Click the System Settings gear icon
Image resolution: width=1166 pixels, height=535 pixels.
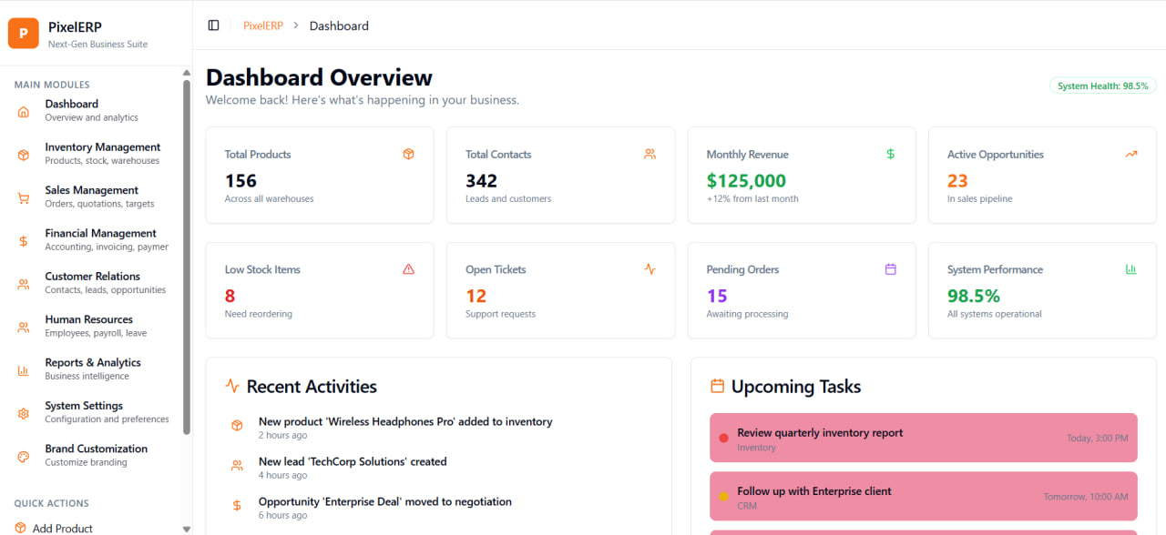(24, 414)
